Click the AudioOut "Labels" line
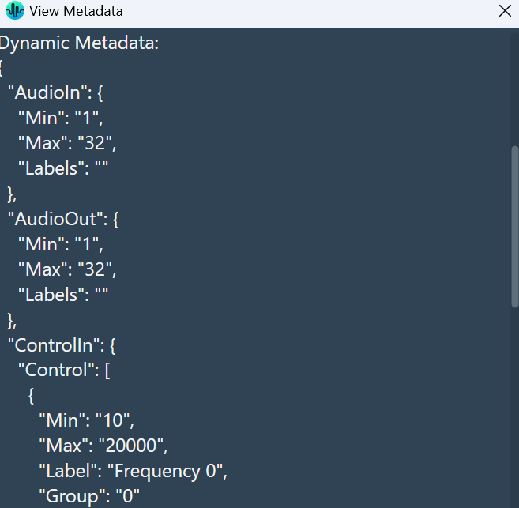This screenshot has height=508, width=519. pyautogui.click(x=63, y=295)
